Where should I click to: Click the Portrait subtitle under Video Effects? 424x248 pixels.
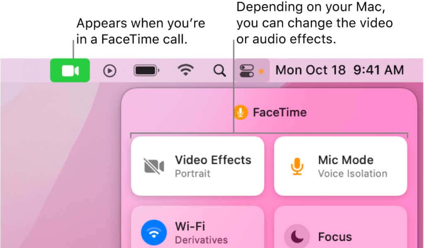(x=193, y=174)
